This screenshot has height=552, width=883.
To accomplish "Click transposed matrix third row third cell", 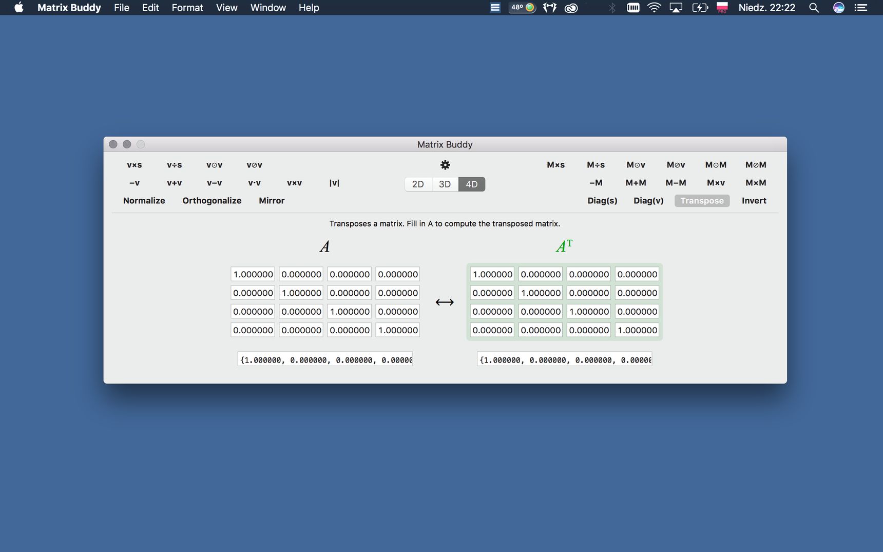I will (x=589, y=311).
